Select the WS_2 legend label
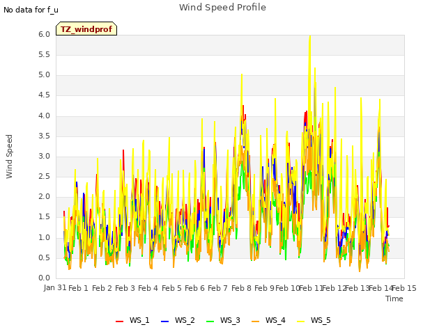This screenshot has height=334, width=446. [x=185, y=320]
